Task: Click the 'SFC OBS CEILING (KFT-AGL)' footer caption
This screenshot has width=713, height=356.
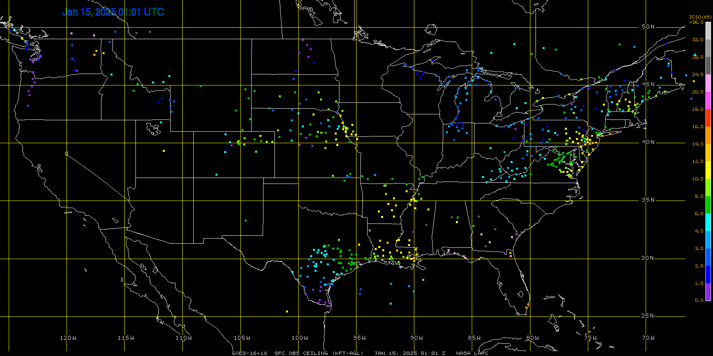Action: 319,353
